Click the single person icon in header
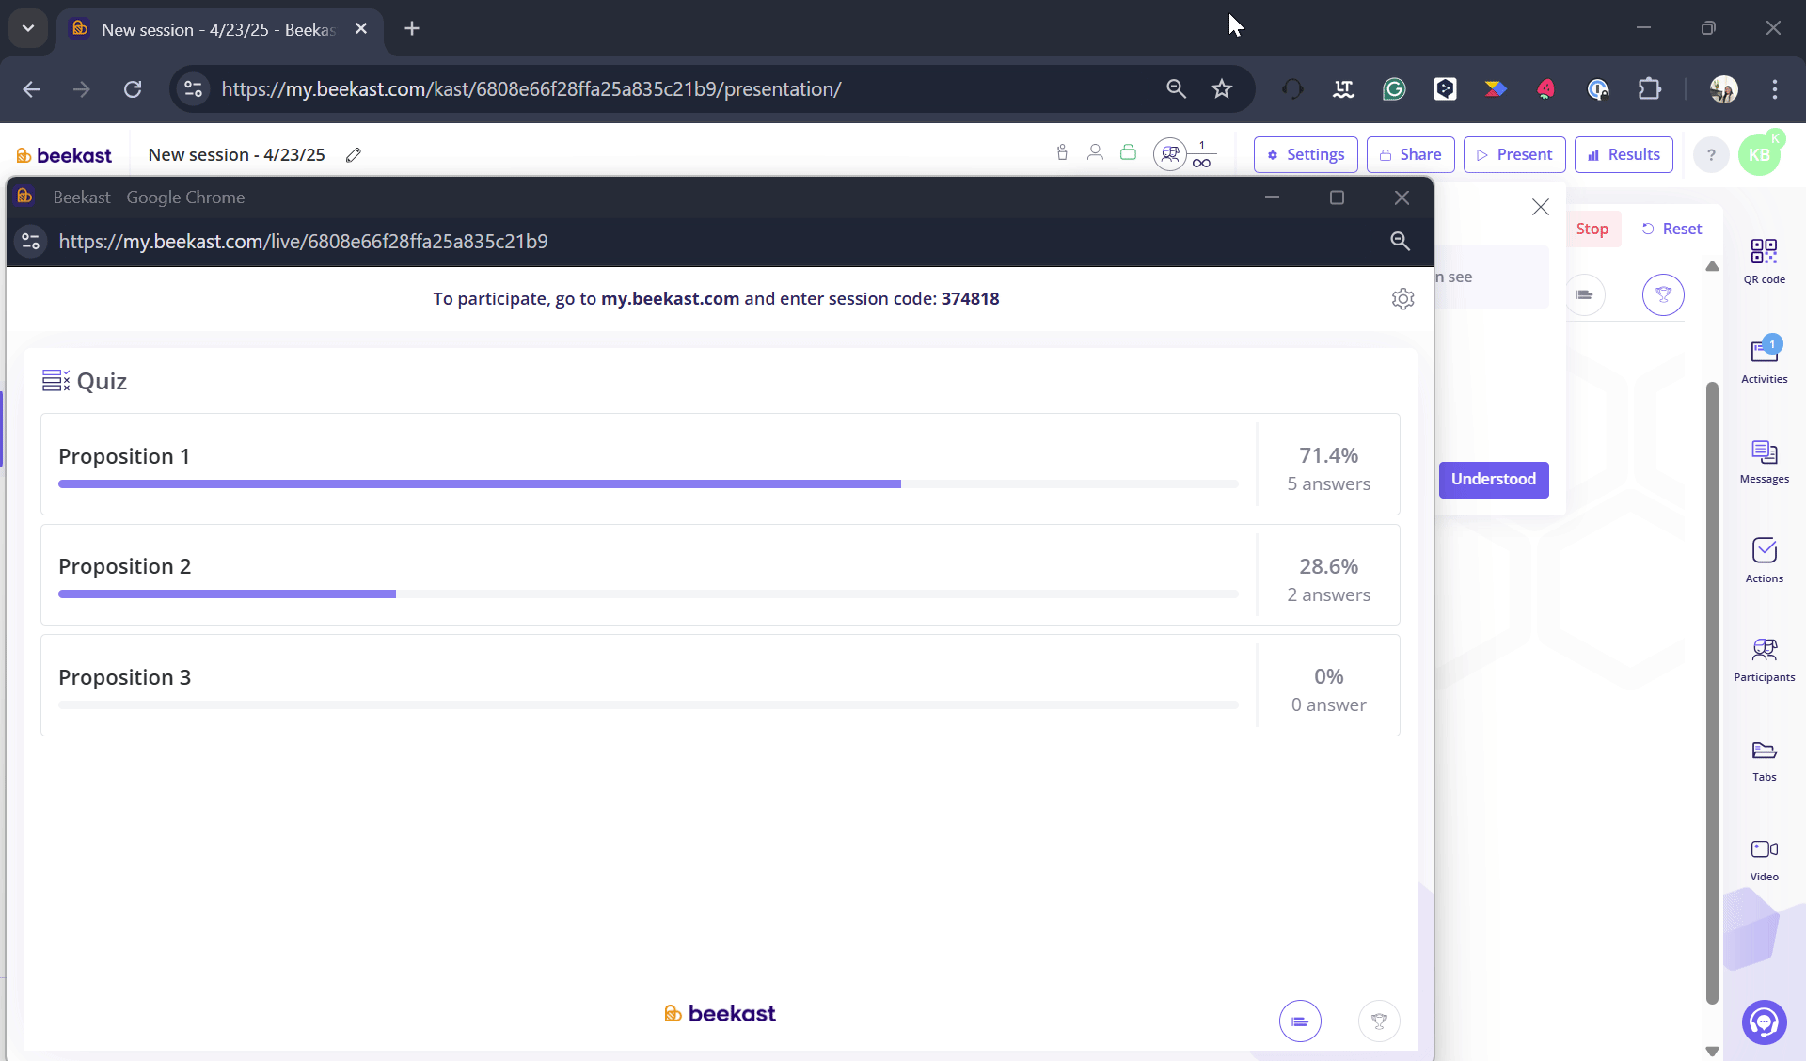This screenshot has height=1061, width=1806. coord(1095,152)
